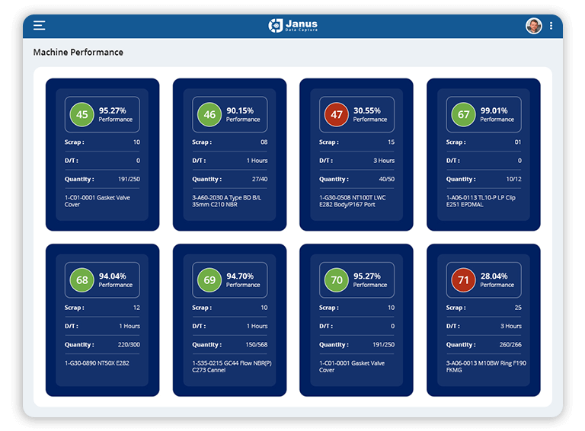This screenshot has height=431, width=585.
Task: Click the Scrap 25 row on machine 71
Action: coord(483,308)
